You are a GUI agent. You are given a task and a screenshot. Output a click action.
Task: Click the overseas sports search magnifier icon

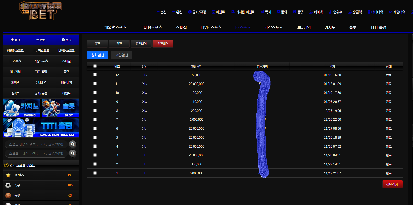tap(73, 144)
